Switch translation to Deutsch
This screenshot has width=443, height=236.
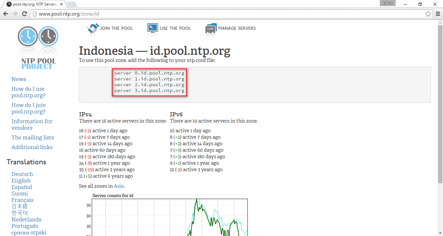click(22, 174)
